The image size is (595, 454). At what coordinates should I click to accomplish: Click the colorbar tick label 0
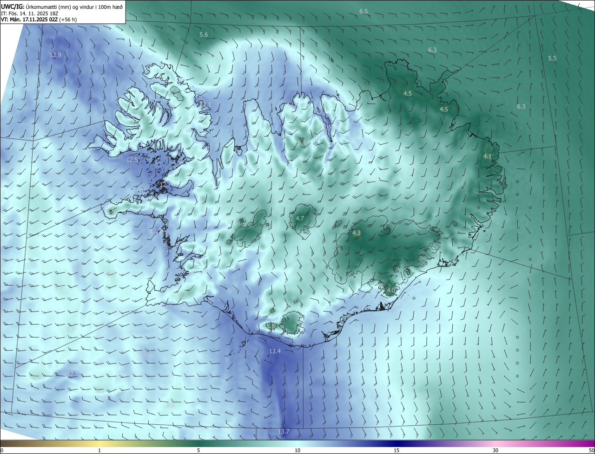point(1,450)
